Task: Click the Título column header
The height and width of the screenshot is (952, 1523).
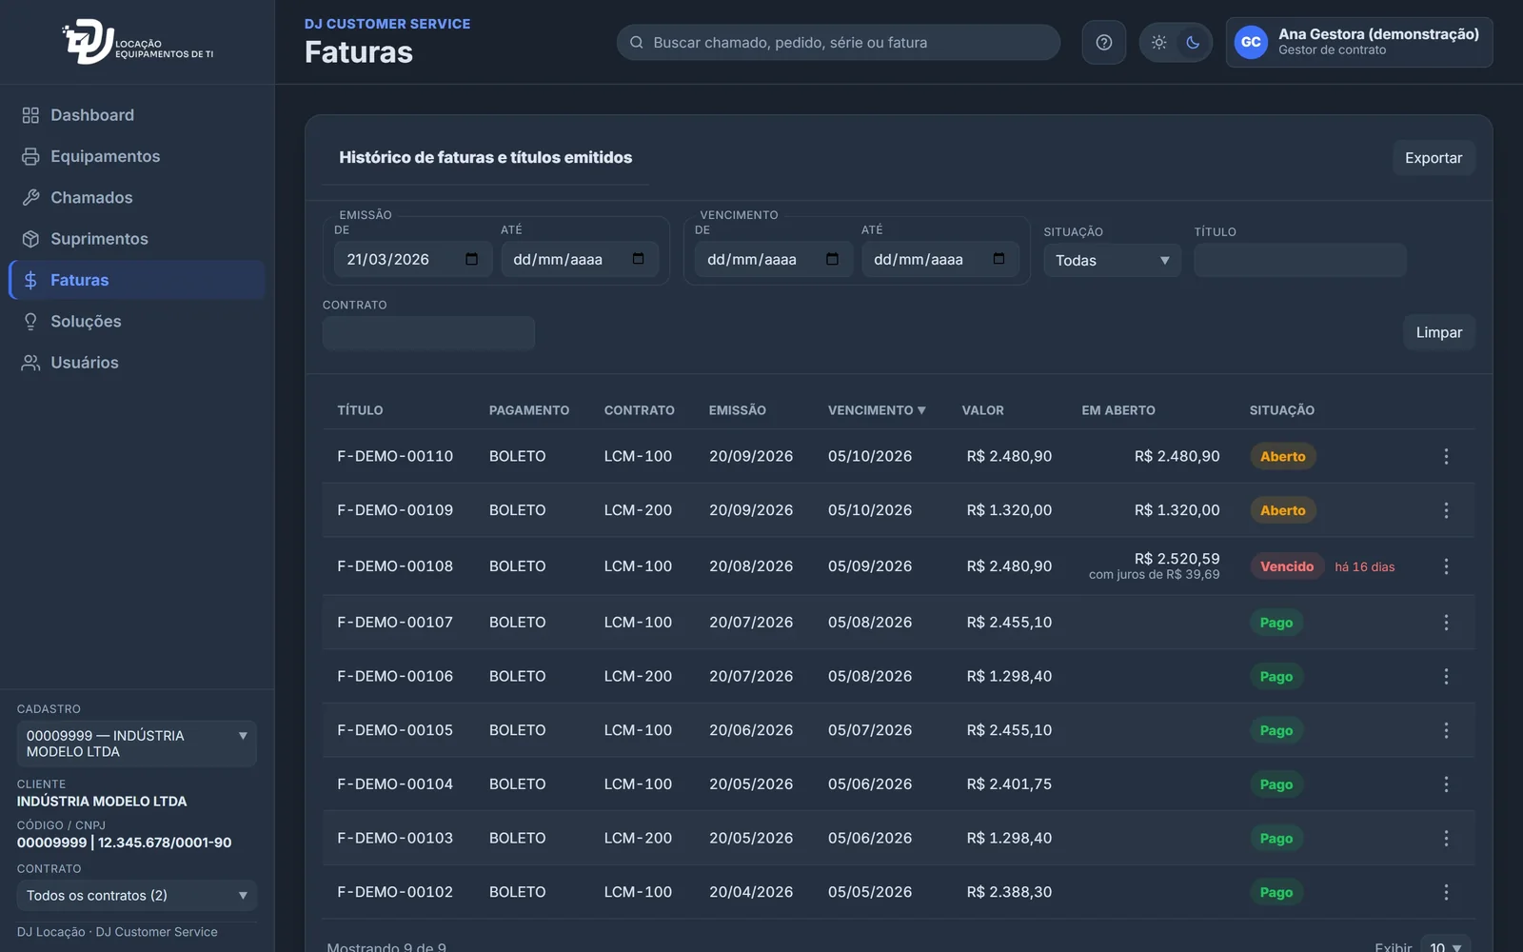Action: point(360,410)
